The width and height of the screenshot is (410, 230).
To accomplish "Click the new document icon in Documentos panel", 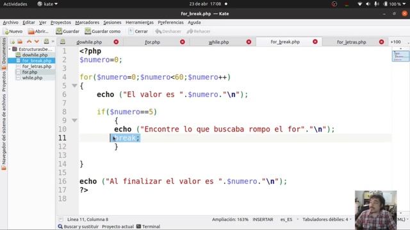I will tap(12, 42).
